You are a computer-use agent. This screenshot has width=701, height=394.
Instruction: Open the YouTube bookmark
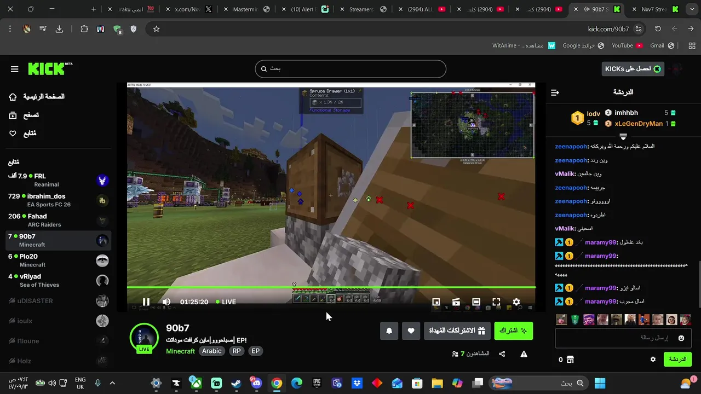[x=627, y=45]
